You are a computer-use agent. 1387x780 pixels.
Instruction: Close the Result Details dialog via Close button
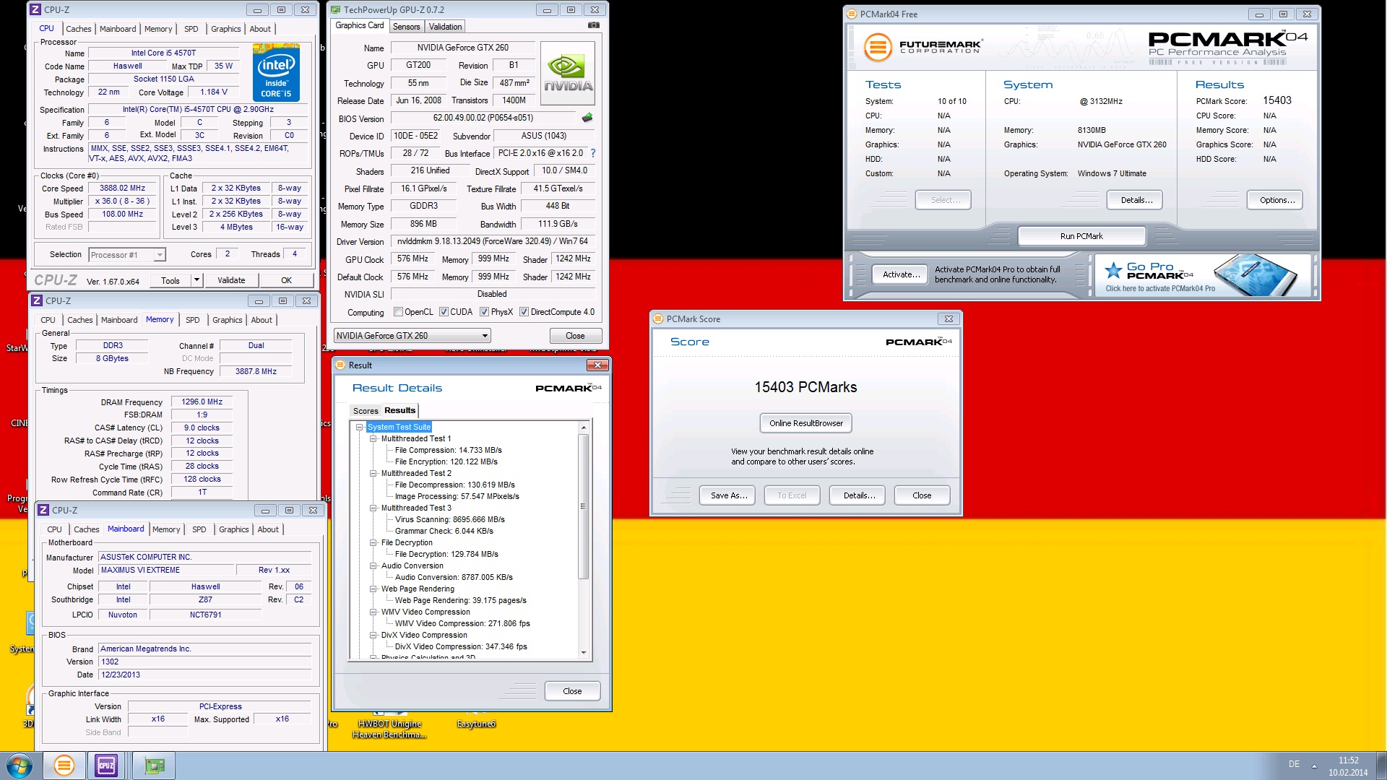pyautogui.click(x=572, y=691)
